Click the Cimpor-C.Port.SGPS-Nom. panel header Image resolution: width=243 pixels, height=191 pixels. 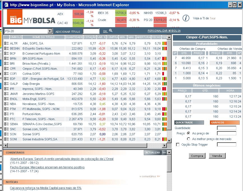207,37
